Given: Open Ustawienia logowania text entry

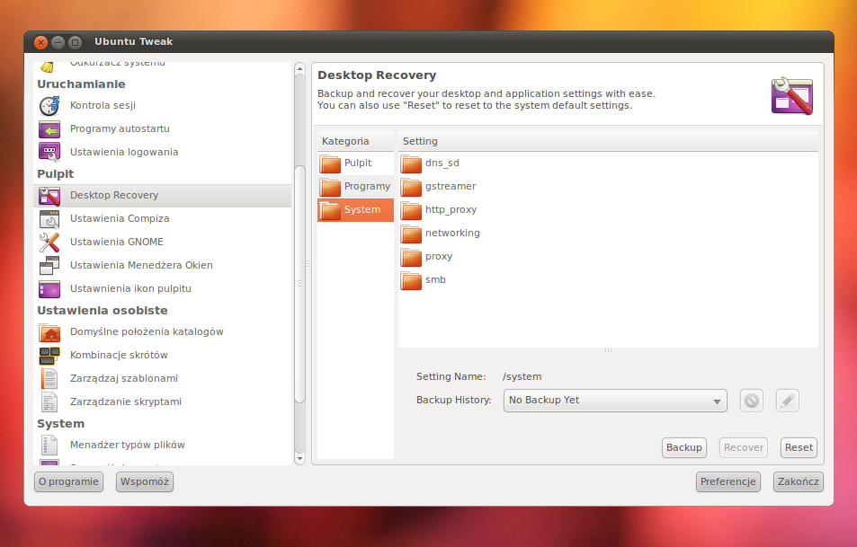Looking at the screenshot, I should (x=124, y=153).
